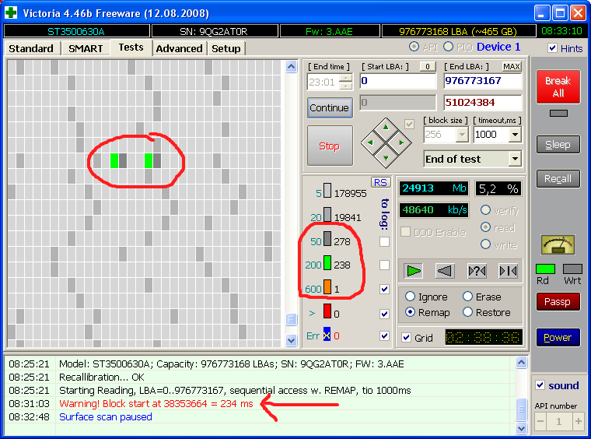Click the green Rd indicator
This screenshot has width=591, height=439.
click(x=545, y=269)
